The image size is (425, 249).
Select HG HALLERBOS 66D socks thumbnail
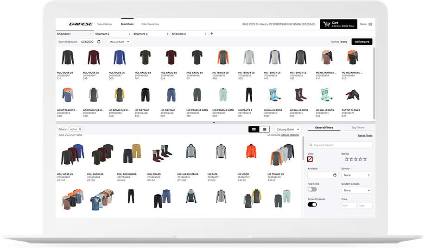point(274,95)
